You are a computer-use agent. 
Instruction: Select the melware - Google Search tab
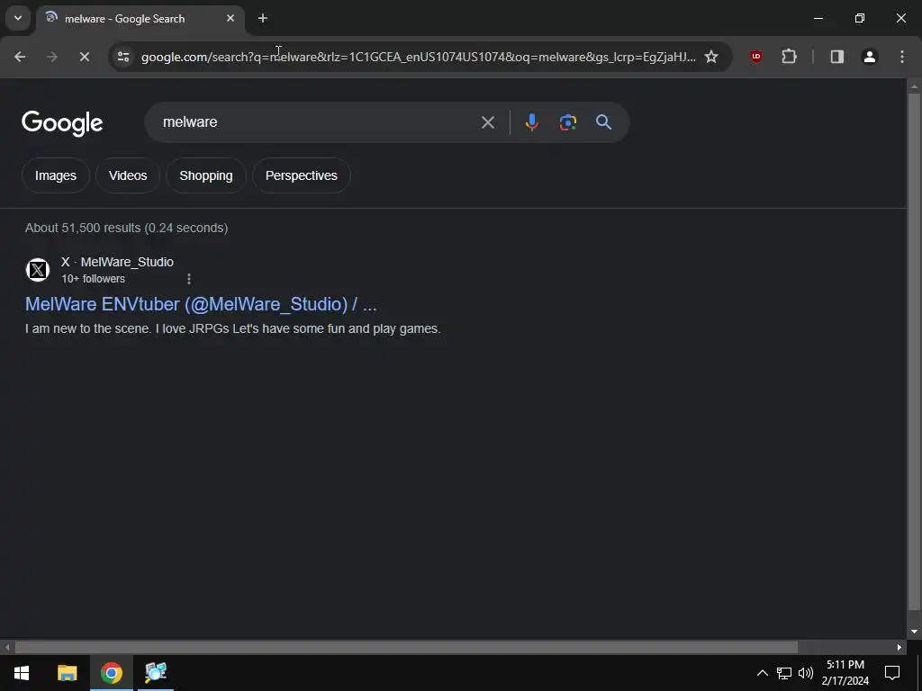(140, 19)
